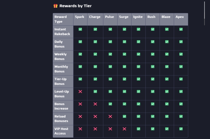This screenshot has width=210, height=139.
Task: Click the green check for Level-Up Bonus under Charge
Action: [x=95, y=92]
